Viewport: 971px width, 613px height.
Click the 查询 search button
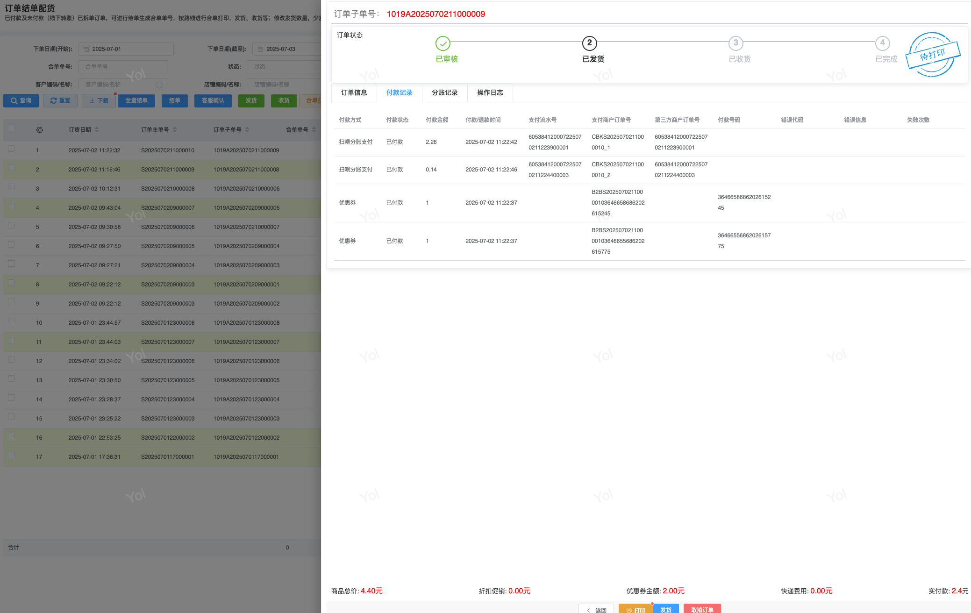[x=21, y=100]
